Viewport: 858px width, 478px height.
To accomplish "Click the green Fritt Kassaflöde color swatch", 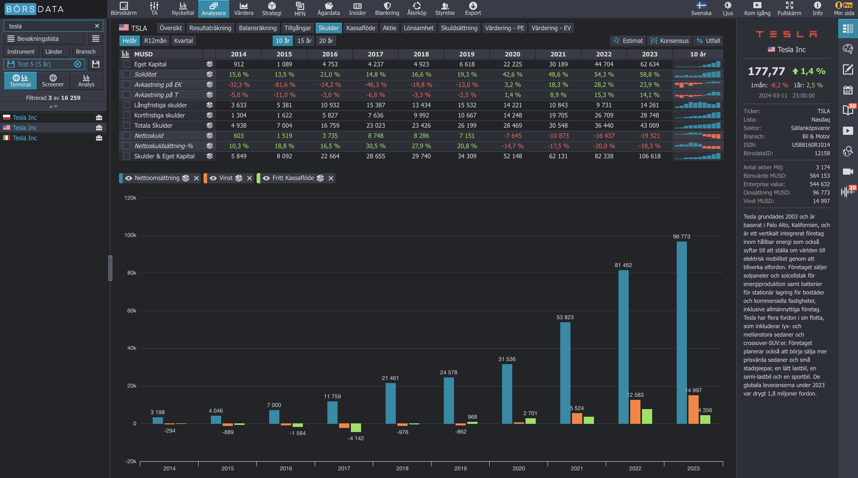I will pyautogui.click(x=258, y=178).
